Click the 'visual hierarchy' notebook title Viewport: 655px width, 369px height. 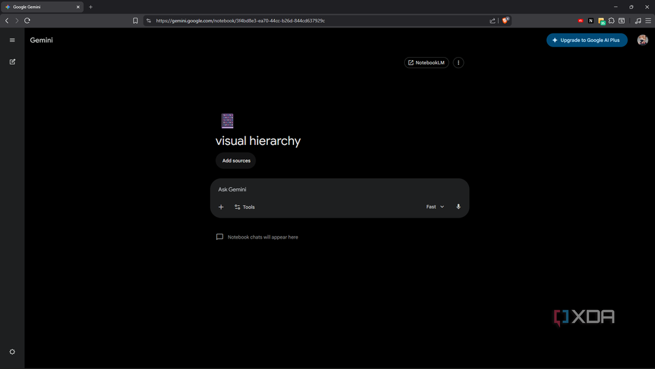(257, 141)
